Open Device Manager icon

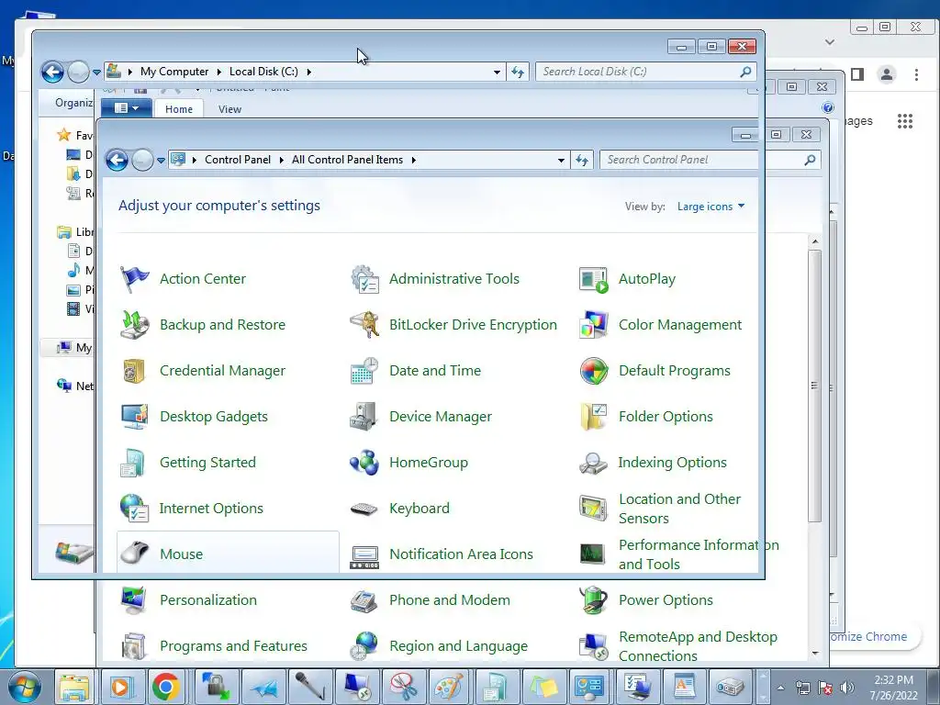(x=364, y=417)
